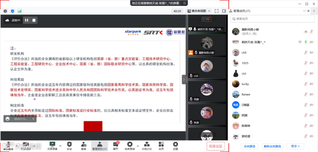Viewport: 318px width, 152px height.
Task: Click 结束录制 to end recording
Action: pos(130,146)
